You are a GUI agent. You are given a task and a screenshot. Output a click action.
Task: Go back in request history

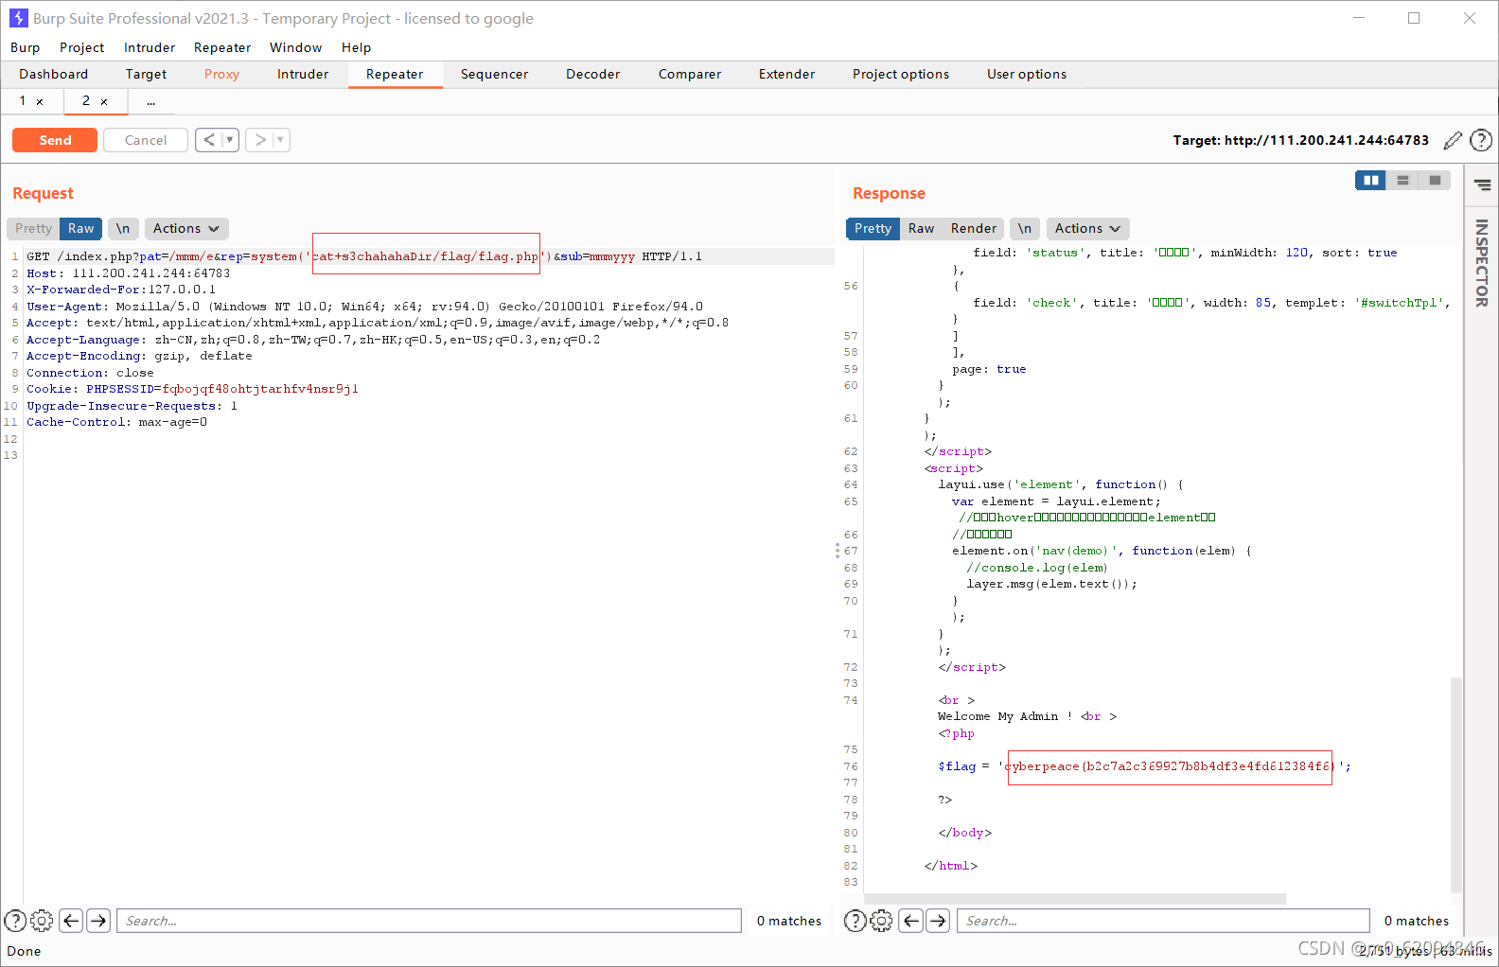point(209,140)
